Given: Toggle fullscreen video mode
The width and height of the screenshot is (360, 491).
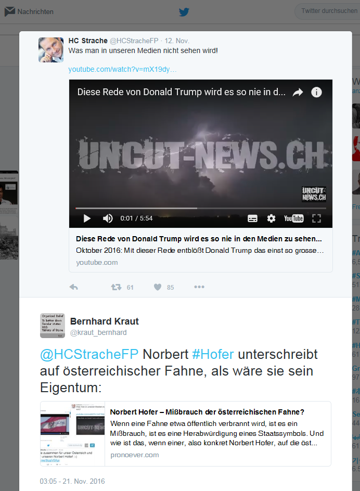Looking at the screenshot, I should click(316, 218).
